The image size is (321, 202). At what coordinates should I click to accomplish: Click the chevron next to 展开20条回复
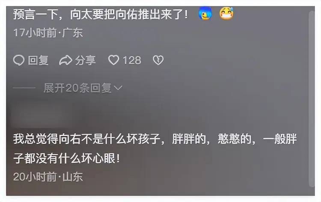click(x=118, y=88)
